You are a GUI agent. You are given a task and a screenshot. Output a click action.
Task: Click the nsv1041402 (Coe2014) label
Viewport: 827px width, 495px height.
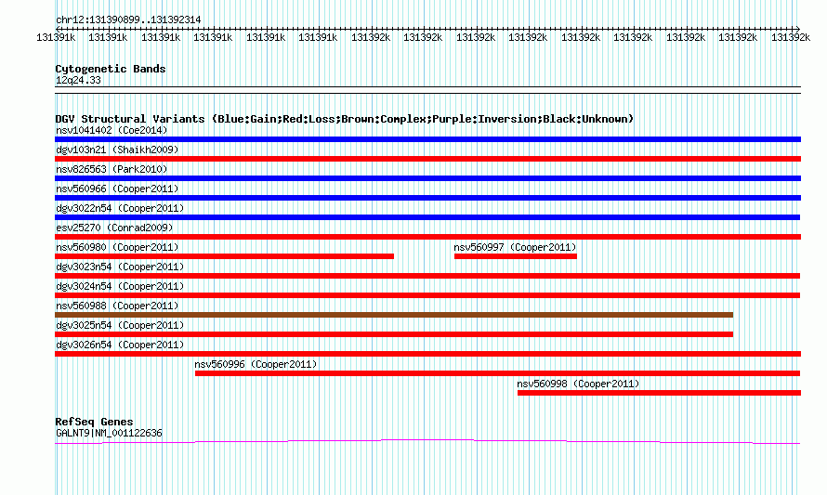(x=112, y=130)
